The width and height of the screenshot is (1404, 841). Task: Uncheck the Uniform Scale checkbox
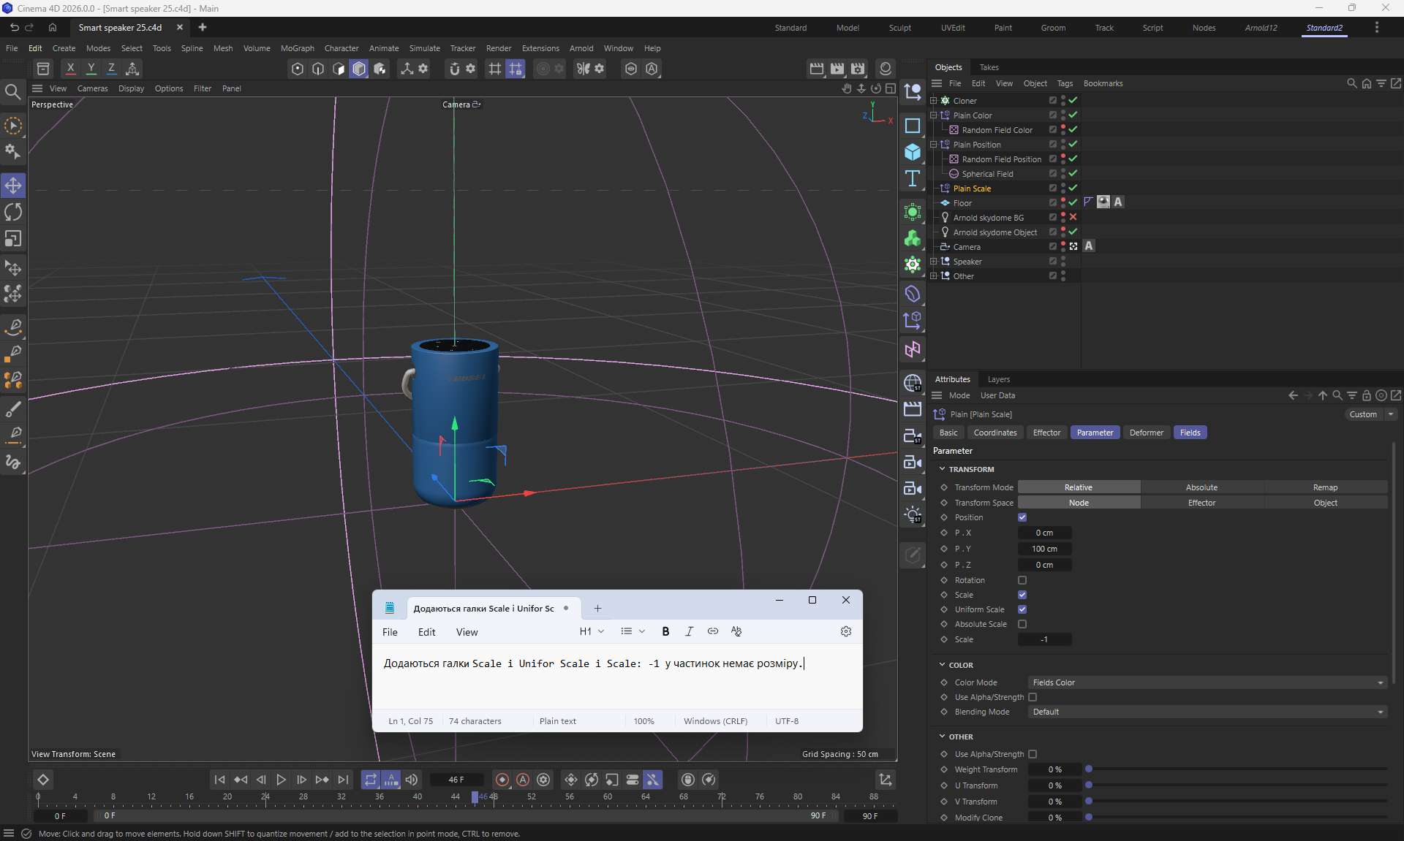(x=1022, y=609)
